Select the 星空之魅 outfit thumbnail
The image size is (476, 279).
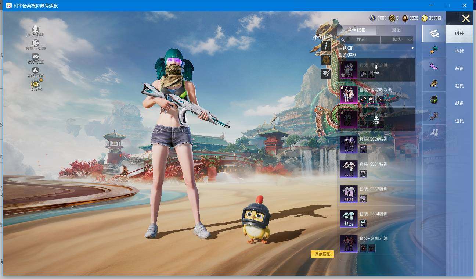(349, 70)
